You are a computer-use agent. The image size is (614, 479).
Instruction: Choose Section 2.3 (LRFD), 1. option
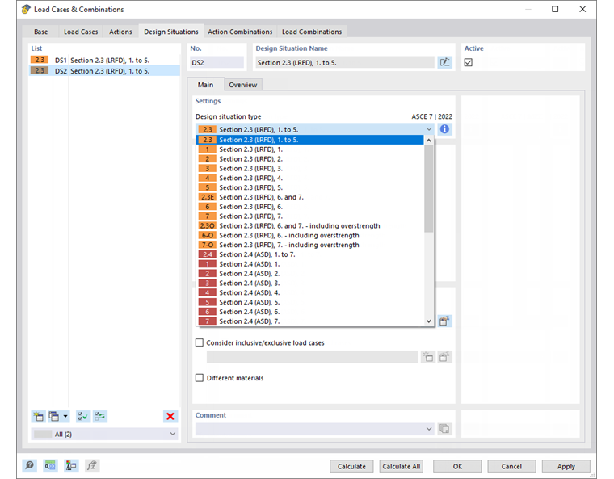(x=309, y=149)
